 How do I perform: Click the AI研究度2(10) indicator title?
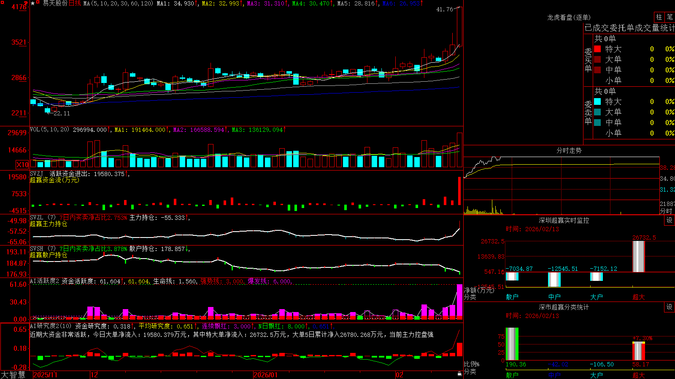pyautogui.click(x=51, y=326)
